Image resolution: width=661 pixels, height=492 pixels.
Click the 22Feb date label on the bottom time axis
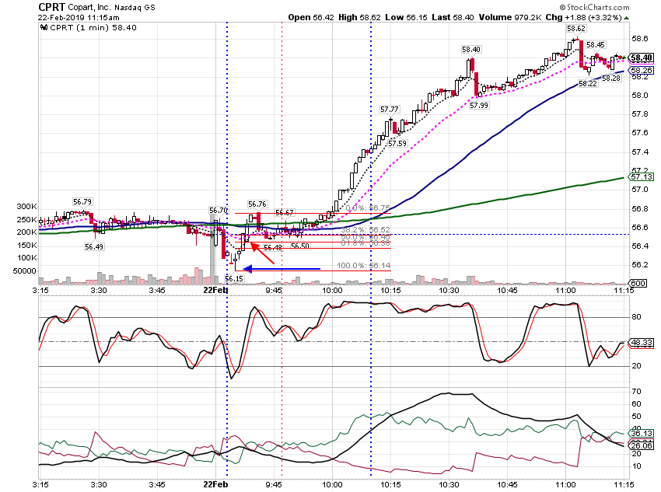click(x=215, y=485)
